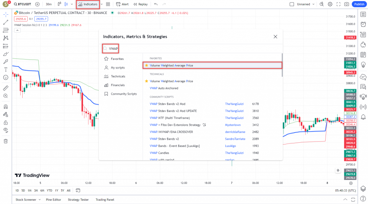
Task: Select the ruler measure tool
Action: 6,88
